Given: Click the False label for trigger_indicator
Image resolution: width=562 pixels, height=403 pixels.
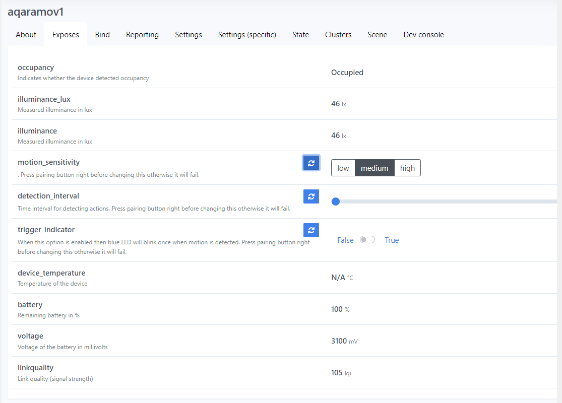Looking at the screenshot, I should (345, 240).
